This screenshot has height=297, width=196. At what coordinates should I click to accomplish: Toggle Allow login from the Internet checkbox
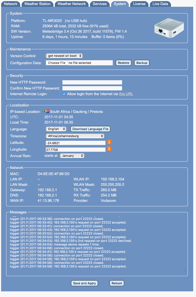(x=64, y=94)
